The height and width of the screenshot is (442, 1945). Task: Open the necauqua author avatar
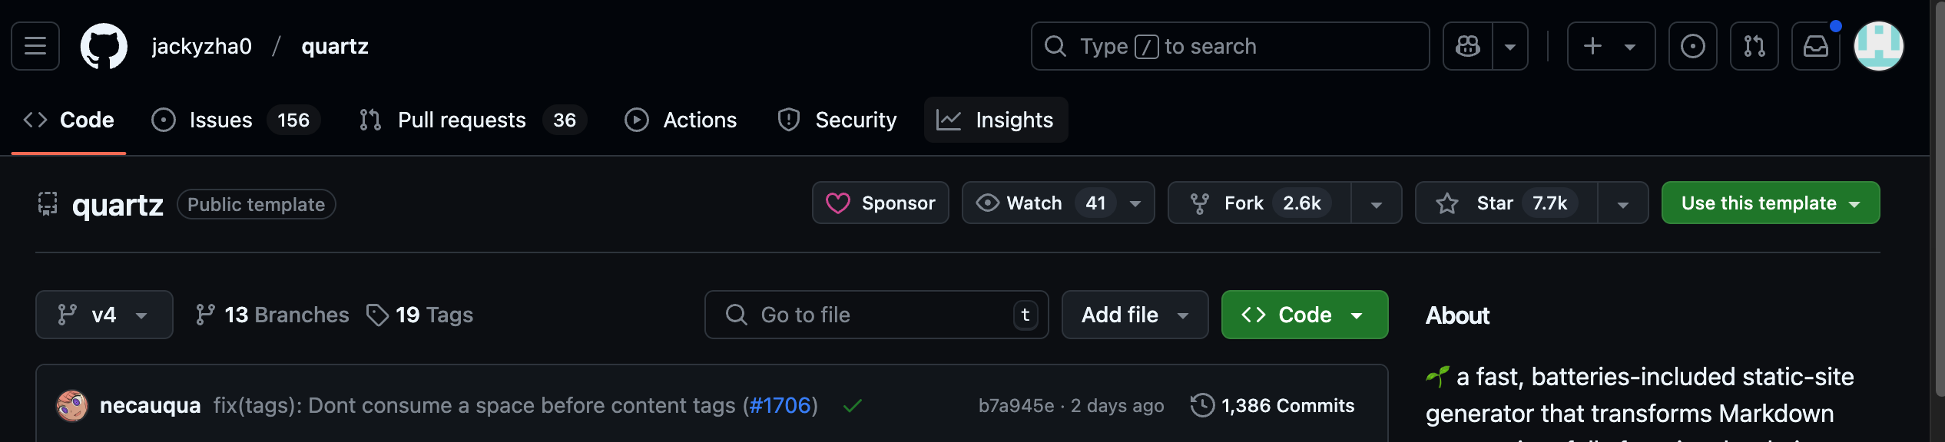tap(72, 405)
